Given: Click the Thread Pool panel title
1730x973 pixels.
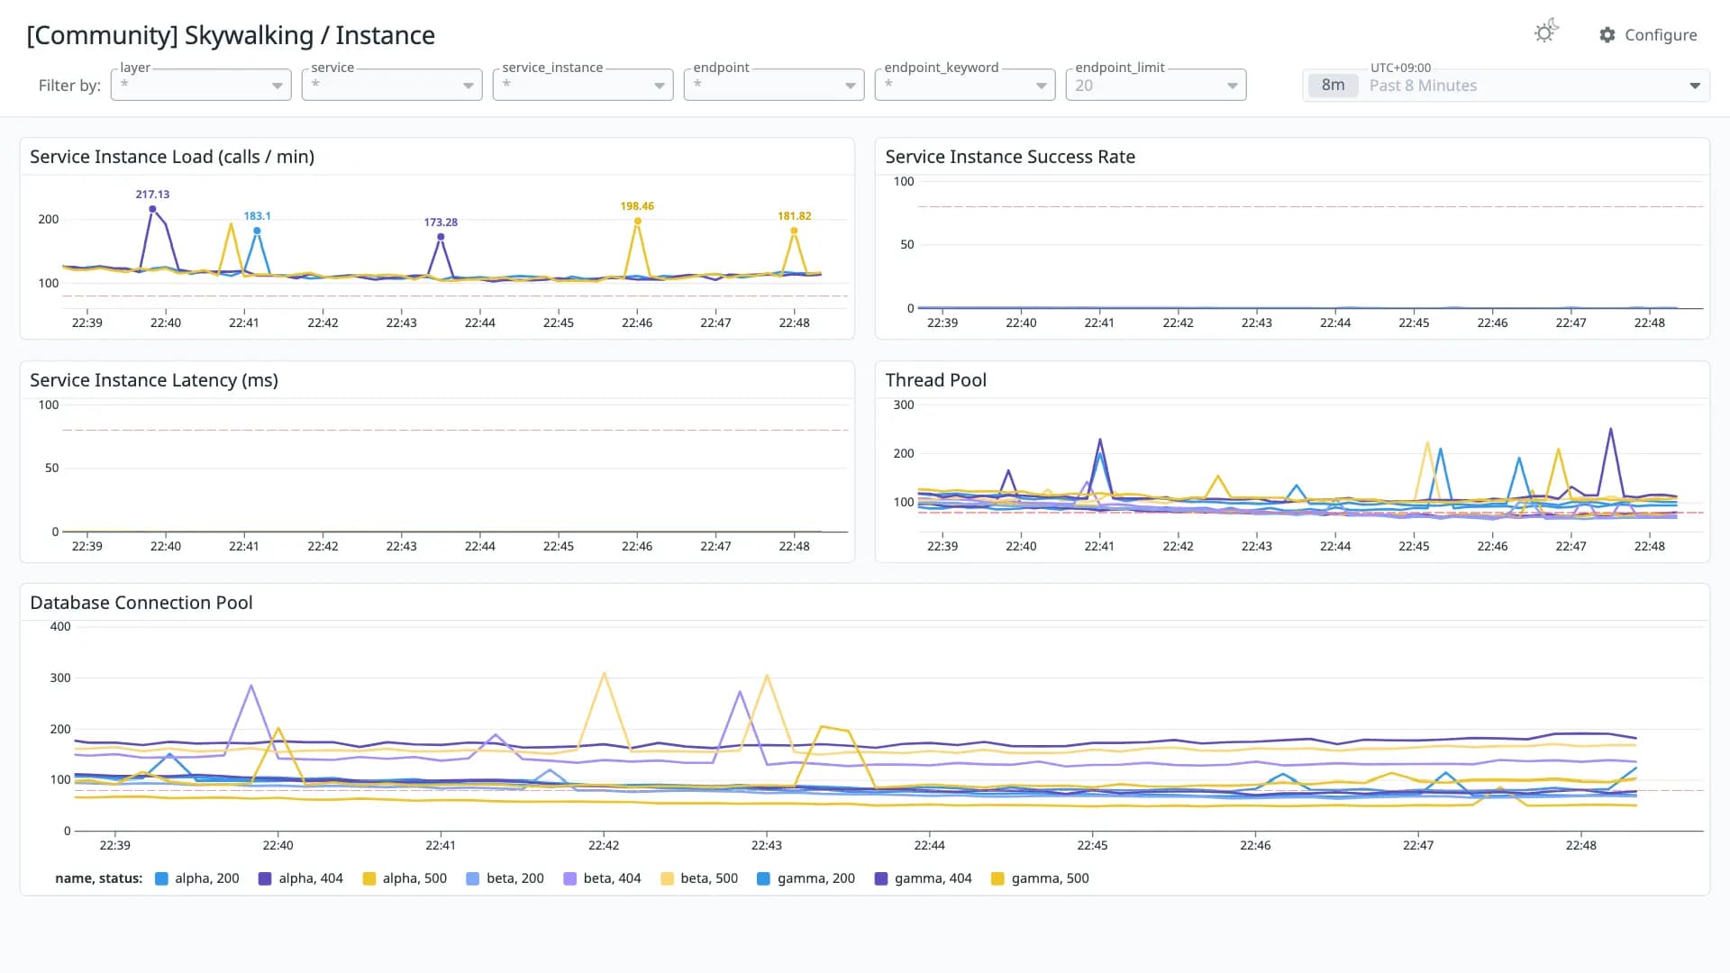Looking at the screenshot, I should click(x=935, y=380).
